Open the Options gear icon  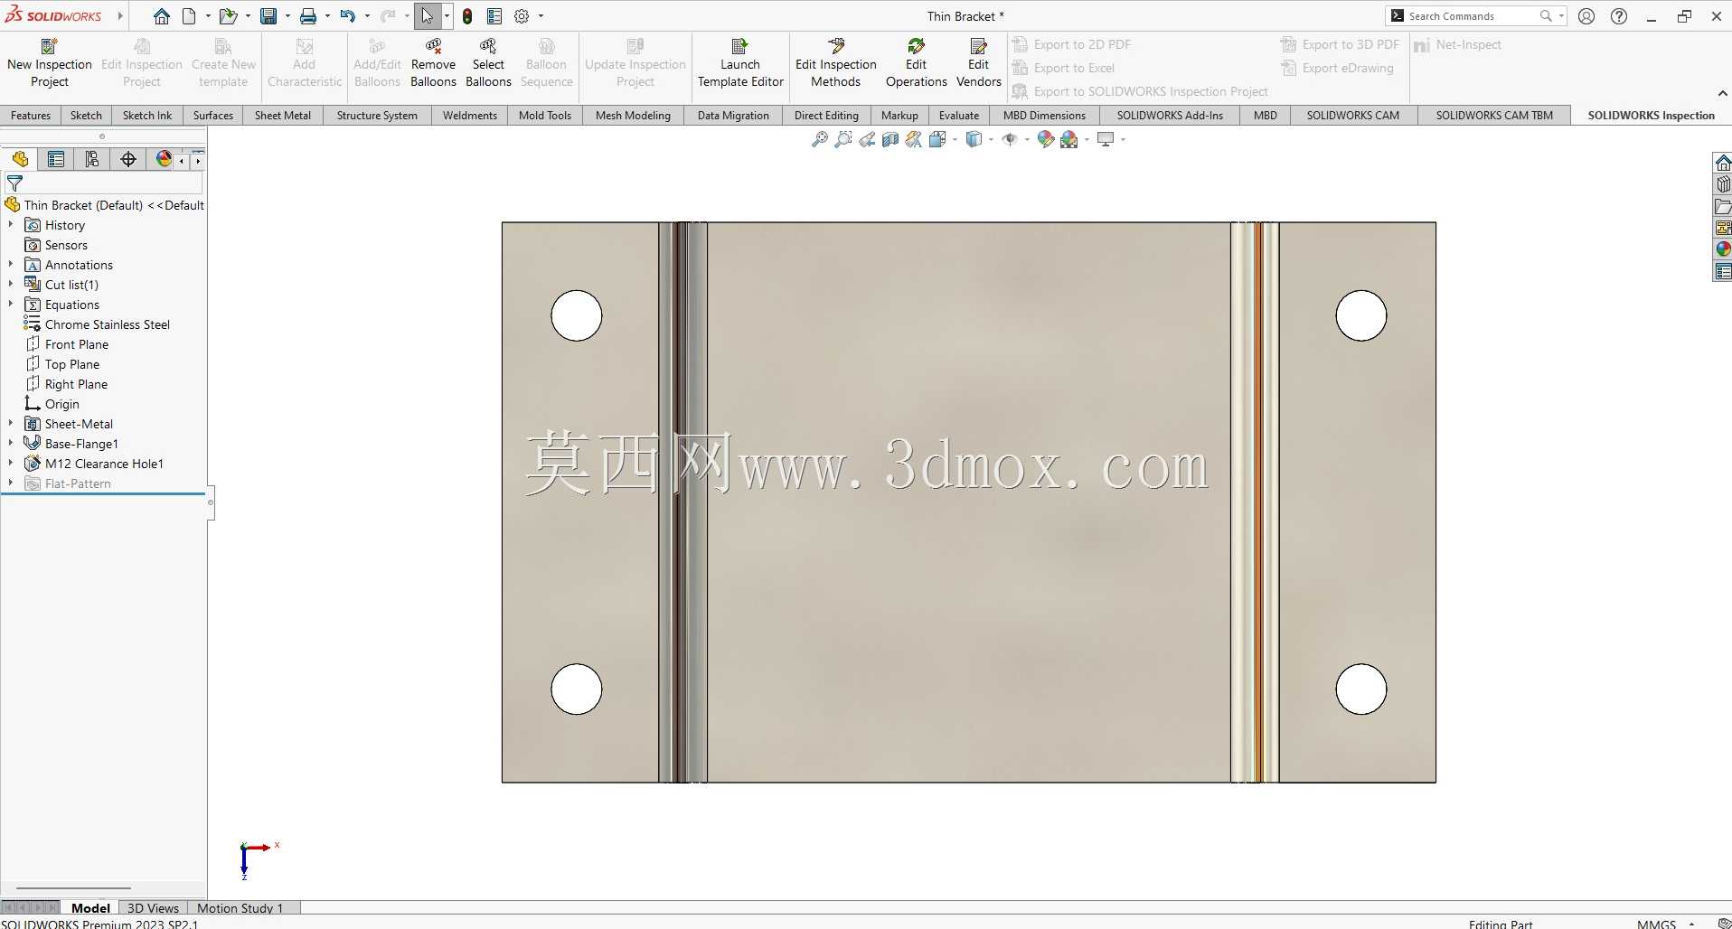click(522, 16)
